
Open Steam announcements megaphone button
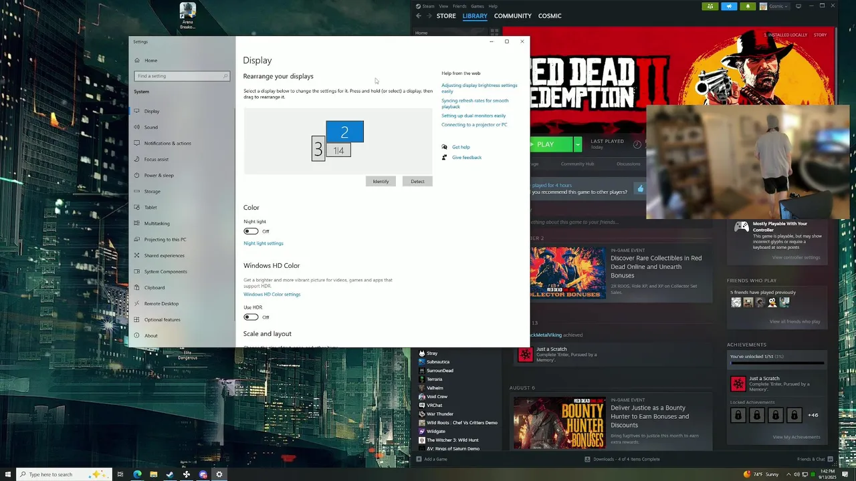(729, 6)
